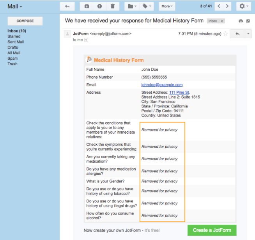Open the johndoe@example.com email link
The image size is (255, 240).
click(x=162, y=85)
